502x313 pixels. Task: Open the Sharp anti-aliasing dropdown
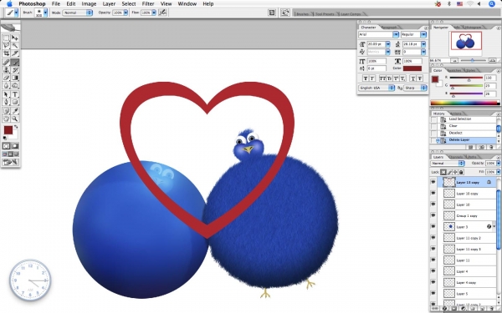pos(416,88)
